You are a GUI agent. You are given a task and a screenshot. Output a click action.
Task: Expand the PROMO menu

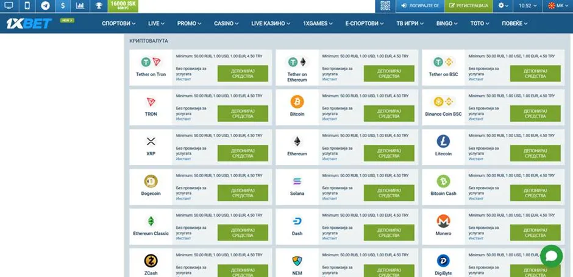point(190,23)
